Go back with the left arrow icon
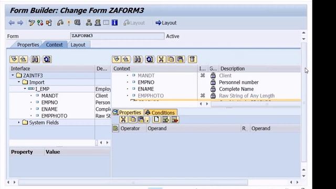This screenshot has width=336, height=189. (12, 23)
